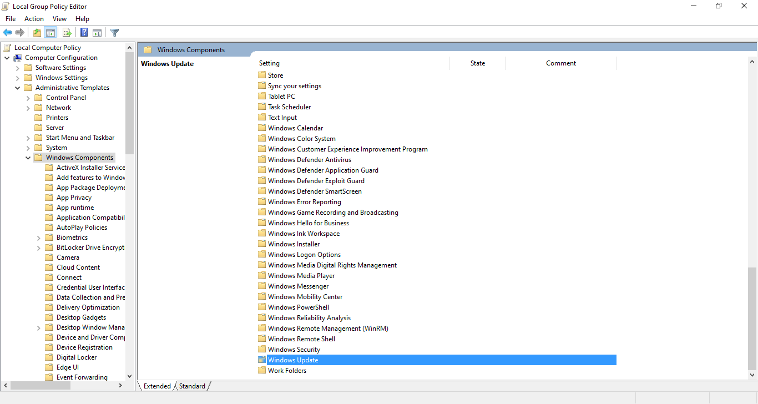Click the folder icon beside Tablet PC
This screenshot has height=404, width=758.
coord(262,97)
